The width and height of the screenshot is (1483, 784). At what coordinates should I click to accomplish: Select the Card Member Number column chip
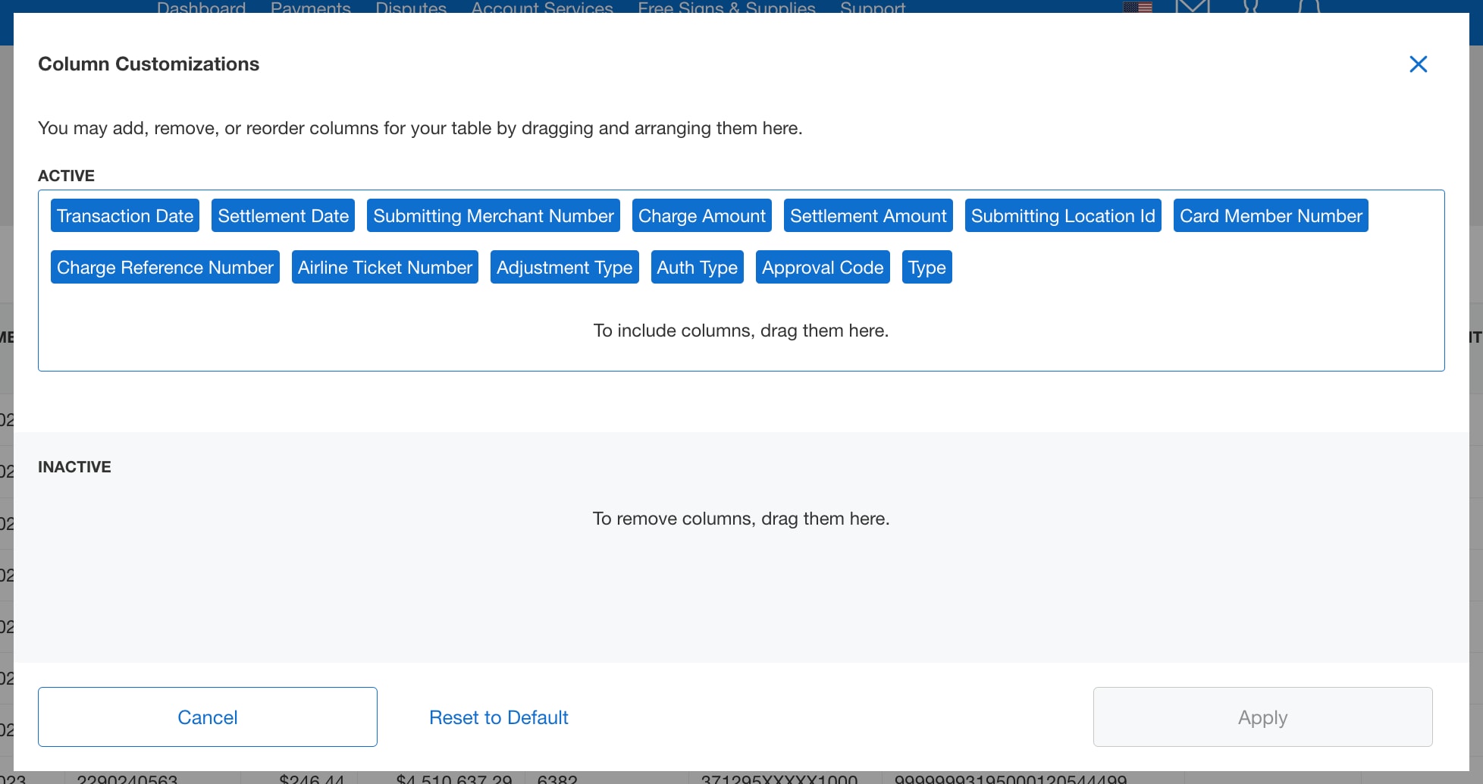click(x=1271, y=215)
